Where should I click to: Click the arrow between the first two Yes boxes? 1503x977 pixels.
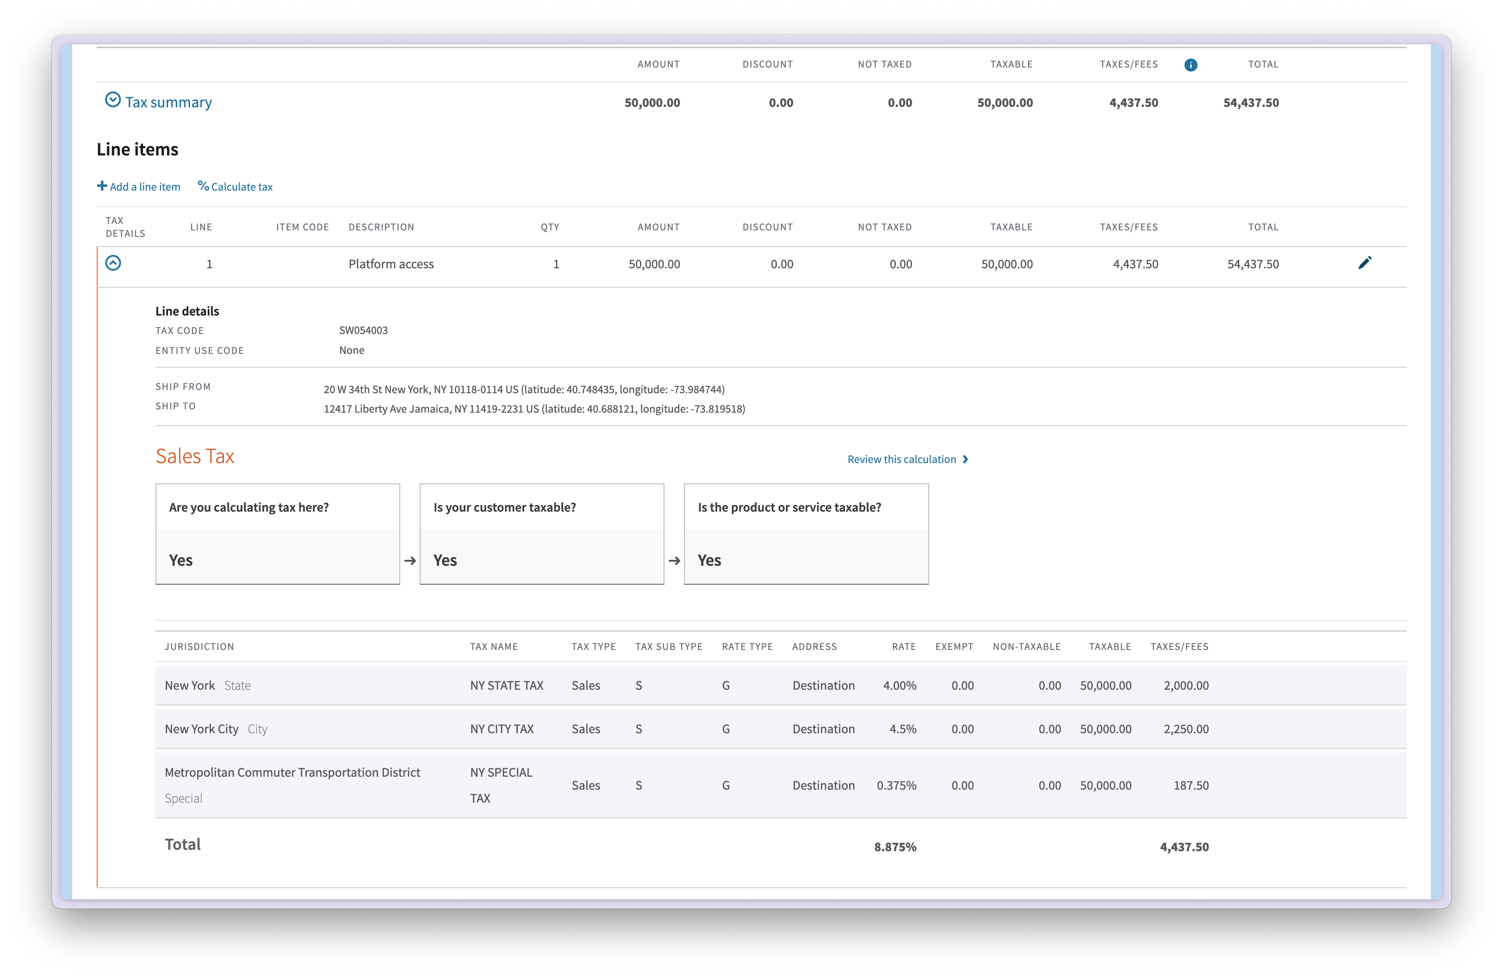pos(411,561)
